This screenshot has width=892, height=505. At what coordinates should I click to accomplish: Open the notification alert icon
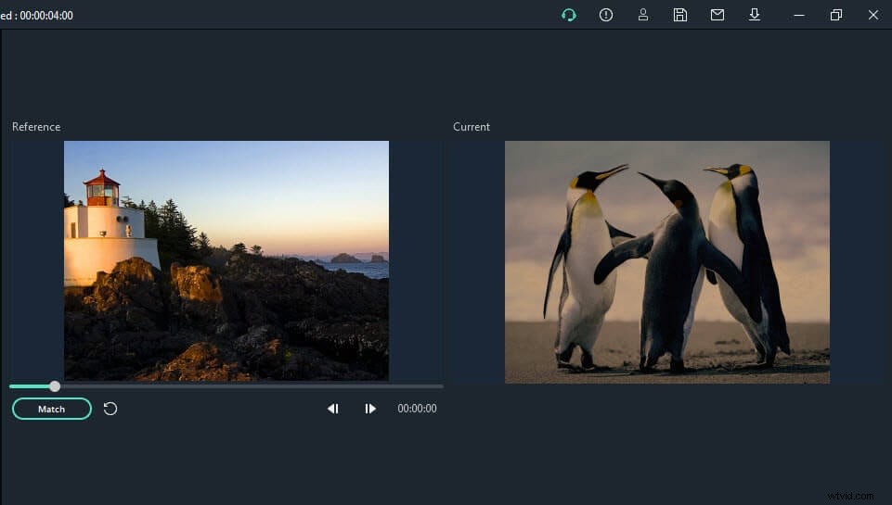click(606, 15)
